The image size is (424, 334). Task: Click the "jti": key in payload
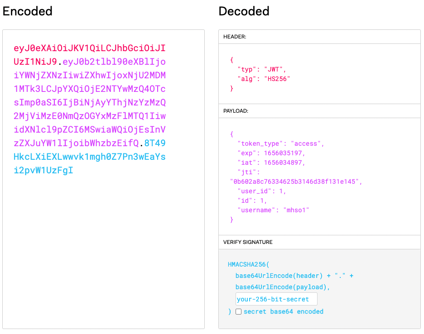pyautogui.click(x=249, y=172)
